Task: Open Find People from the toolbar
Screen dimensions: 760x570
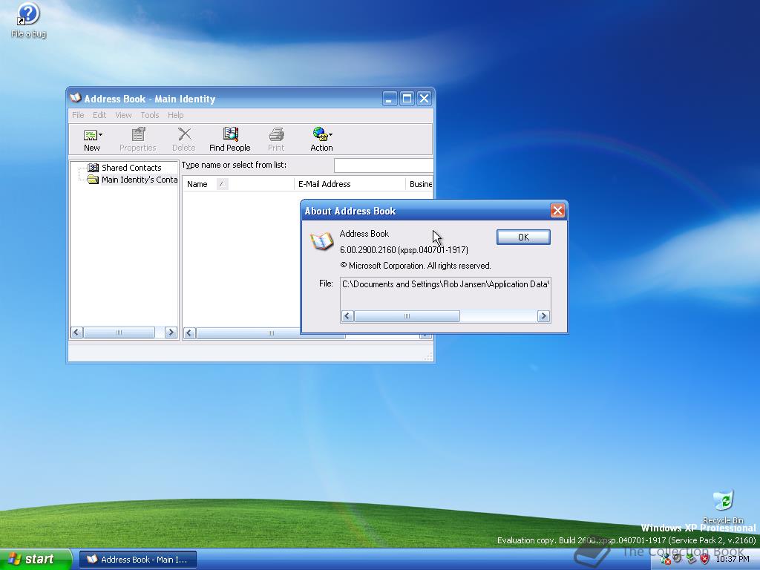Action: (230, 140)
